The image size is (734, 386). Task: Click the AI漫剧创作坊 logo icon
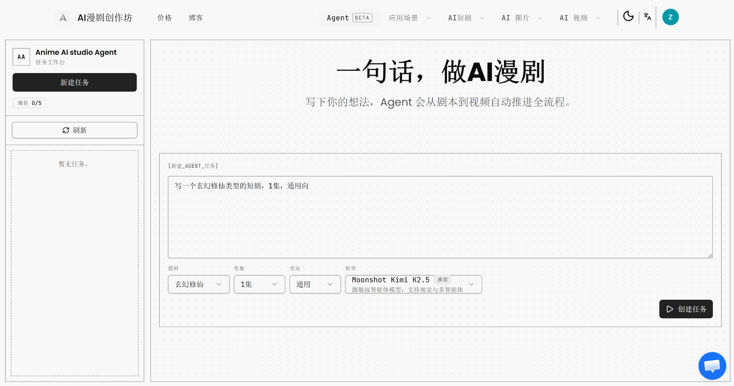tap(63, 18)
